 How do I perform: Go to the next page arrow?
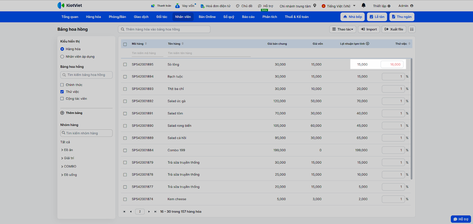click(149, 212)
